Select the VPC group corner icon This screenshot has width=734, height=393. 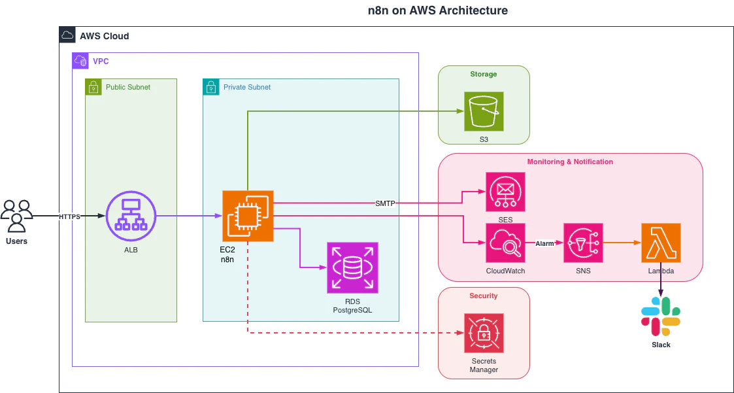click(x=80, y=61)
